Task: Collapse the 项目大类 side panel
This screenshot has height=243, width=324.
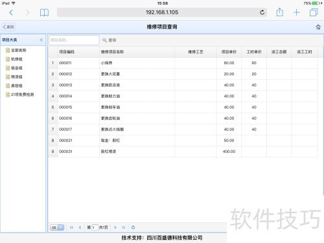Action: pyautogui.click(x=41, y=40)
